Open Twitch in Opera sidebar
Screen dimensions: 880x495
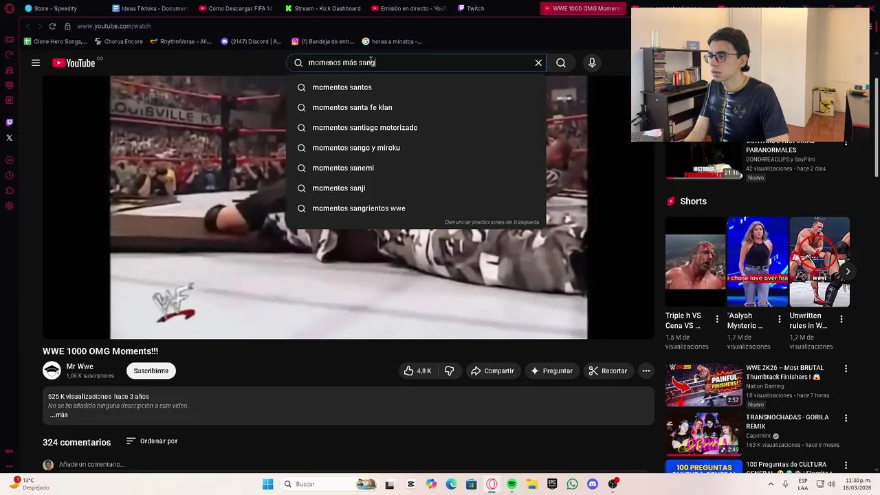pyautogui.click(x=9, y=122)
